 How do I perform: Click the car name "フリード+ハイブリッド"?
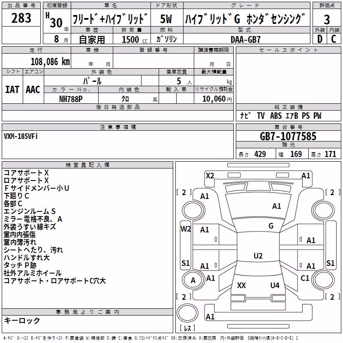click(110, 19)
